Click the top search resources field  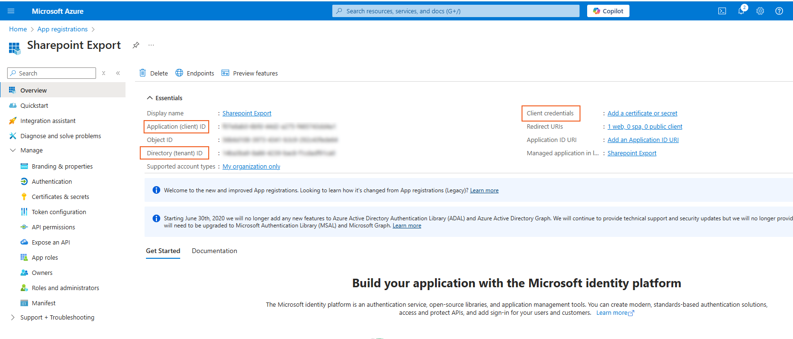455,11
